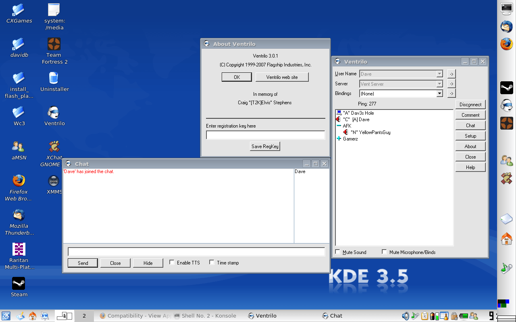Screen dimensions: 516x322
Task: Switch to Chat taskbar entry
Action: pyautogui.click(x=332, y=316)
